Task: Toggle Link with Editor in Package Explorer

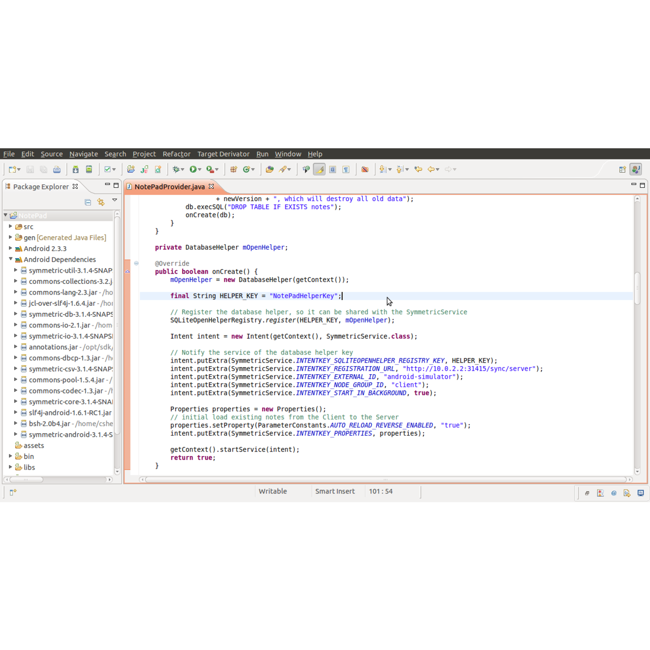Action: pos(101,202)
